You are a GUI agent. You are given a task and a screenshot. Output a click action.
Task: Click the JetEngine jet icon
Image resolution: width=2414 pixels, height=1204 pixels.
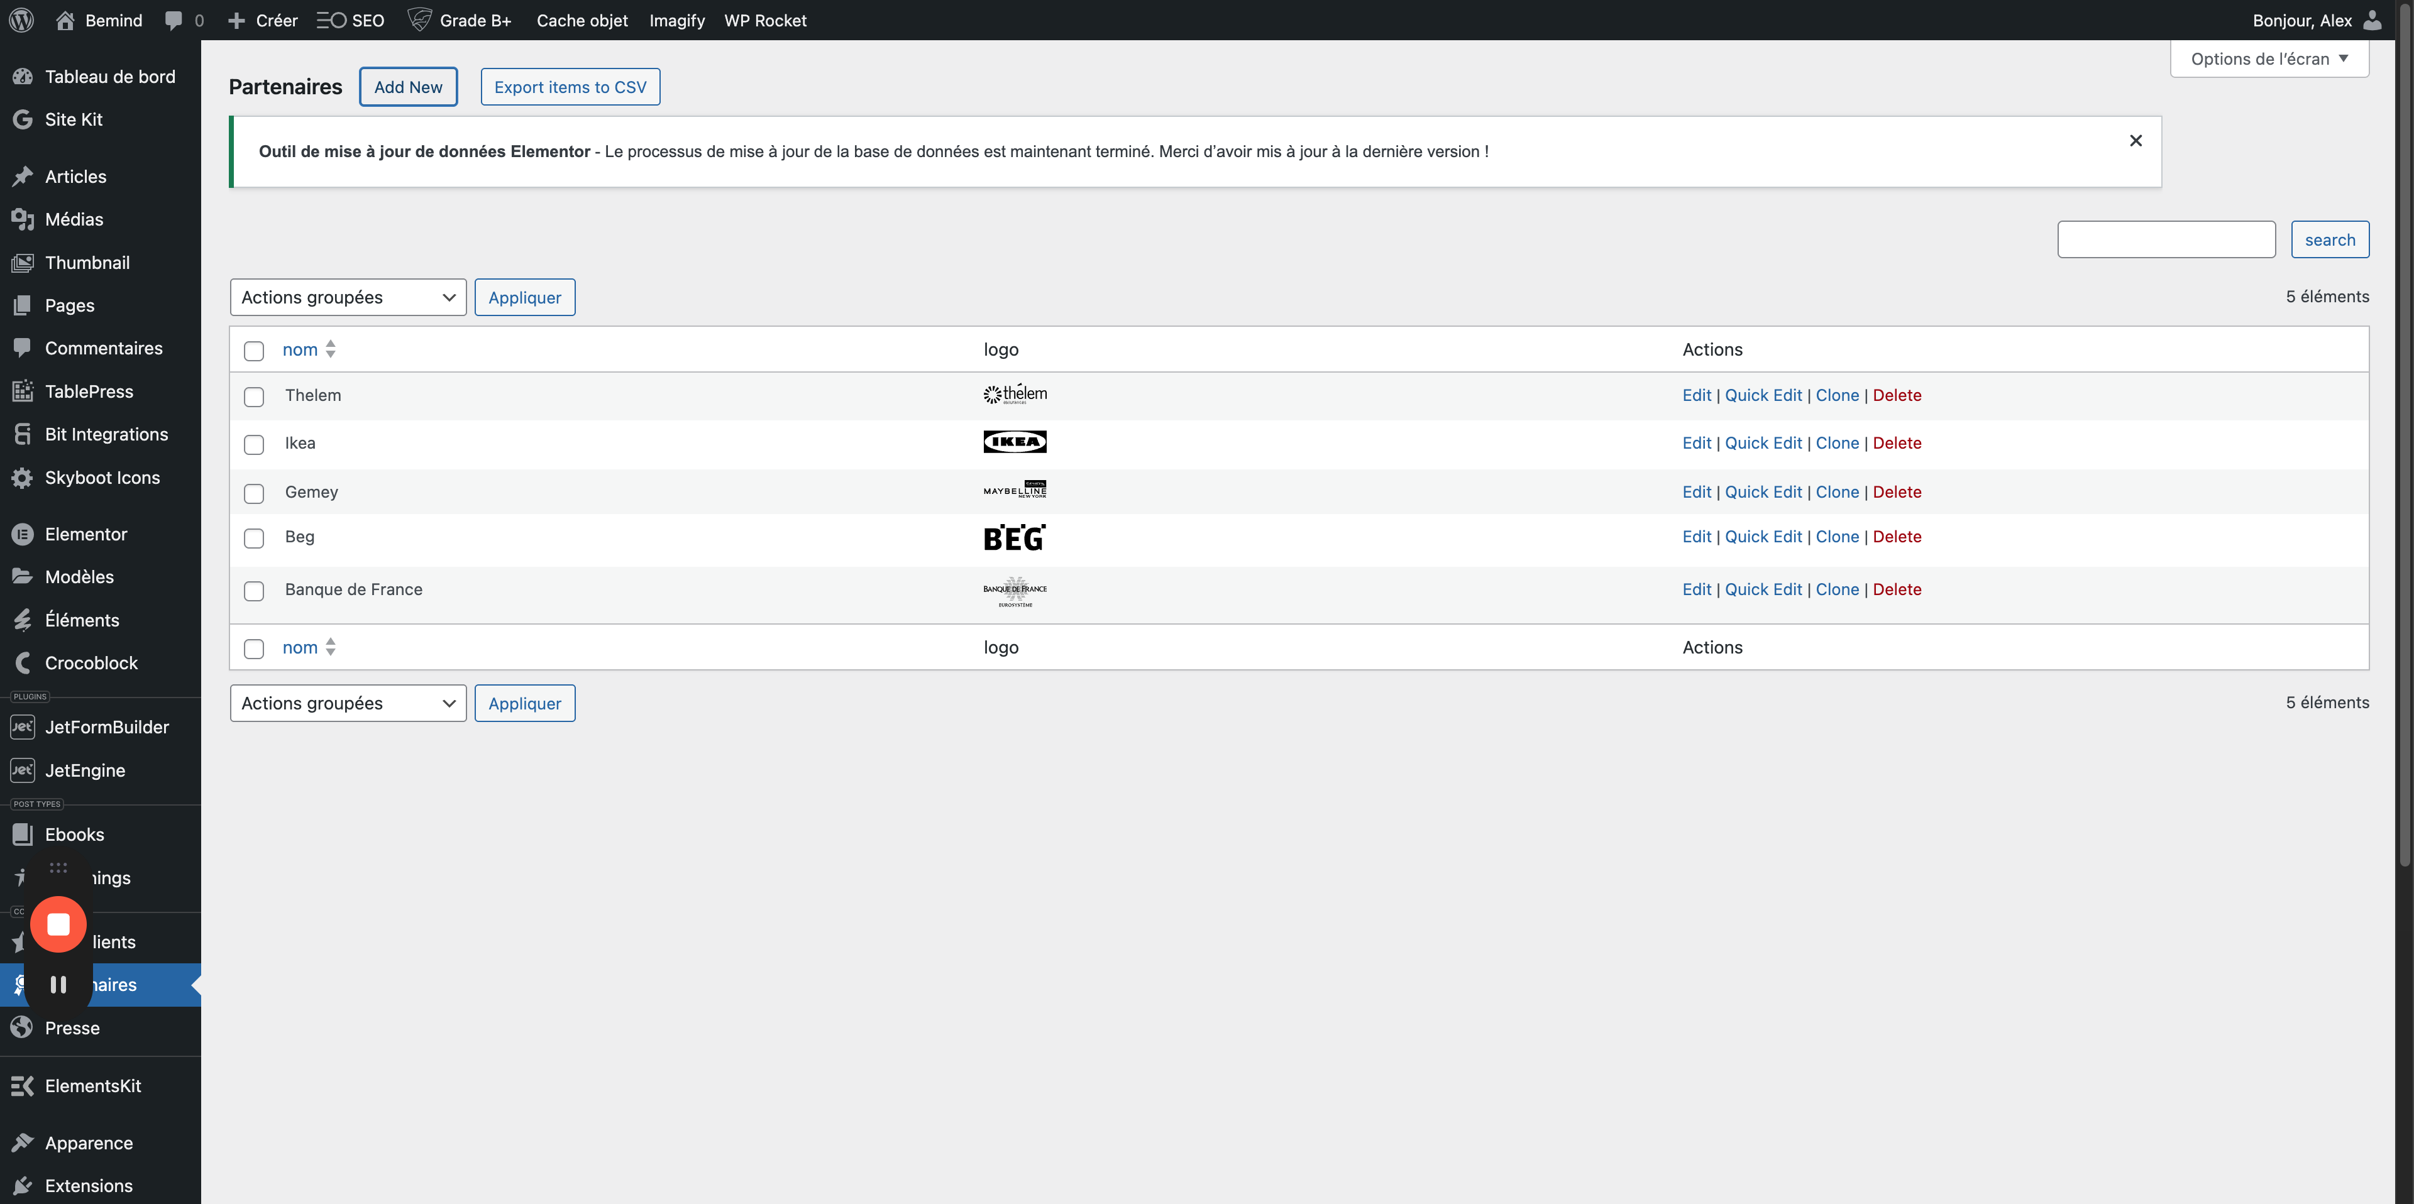tap(23, 770)
